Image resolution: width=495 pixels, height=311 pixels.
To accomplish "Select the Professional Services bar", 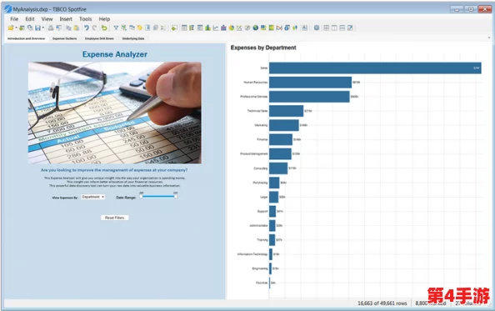I will [x=309, y=97].
